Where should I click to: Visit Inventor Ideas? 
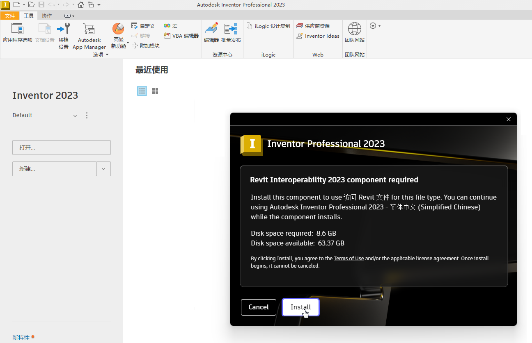click(318, 36)
